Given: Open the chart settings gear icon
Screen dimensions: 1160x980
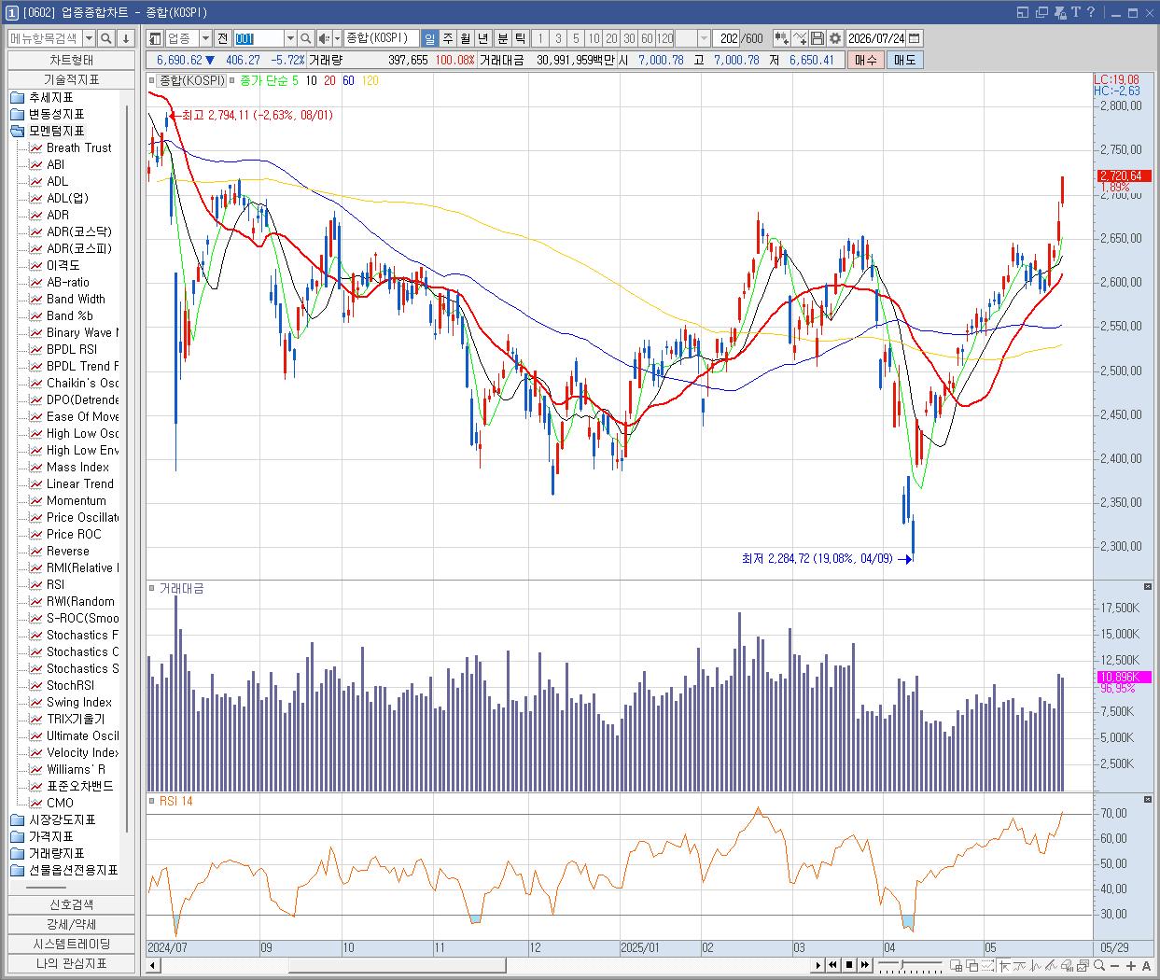Looking at the screenshot, I should pos(835,38).
